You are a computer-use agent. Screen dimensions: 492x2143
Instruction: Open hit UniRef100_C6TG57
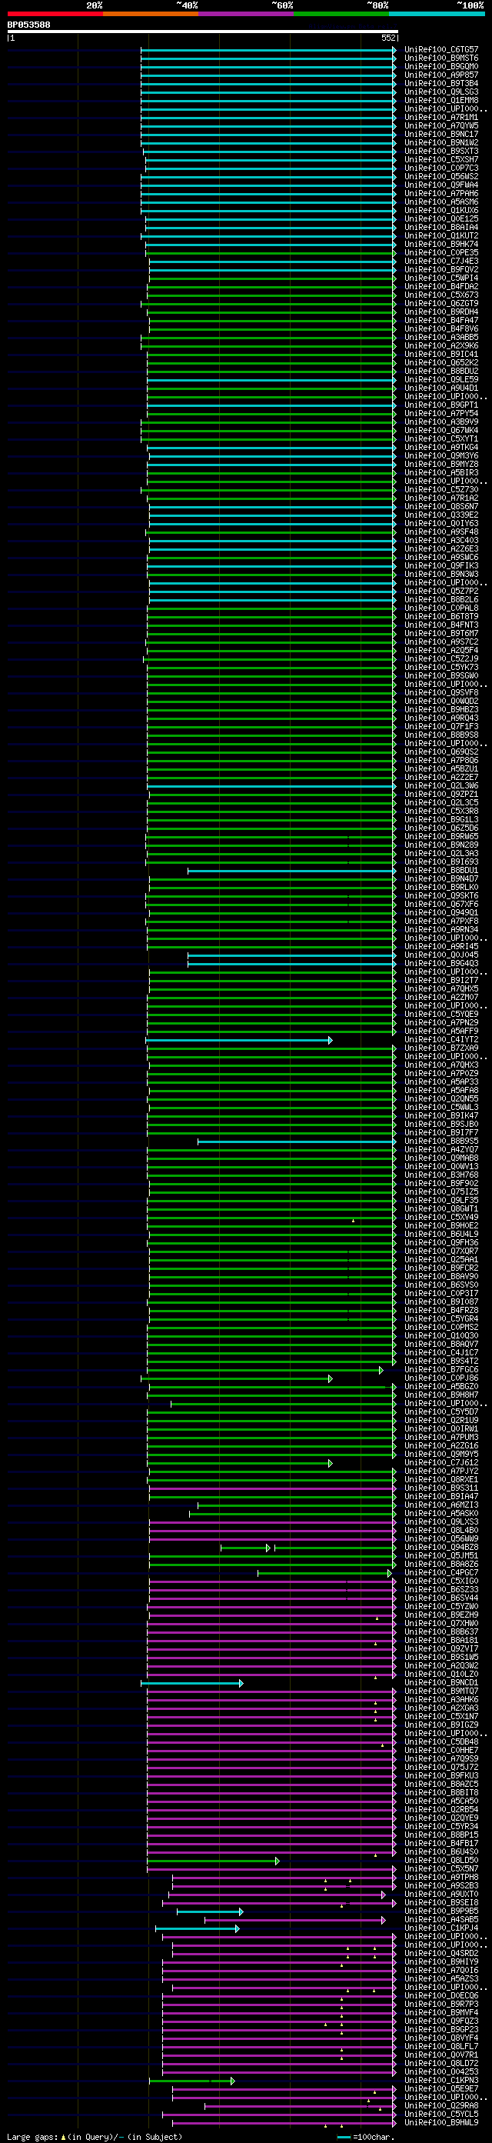pyautogui.click(x=441, y=50)
